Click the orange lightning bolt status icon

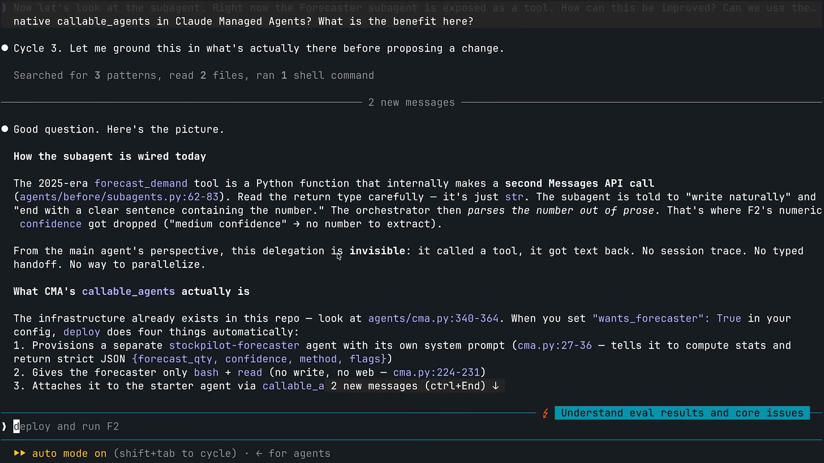tap(545, 413)
